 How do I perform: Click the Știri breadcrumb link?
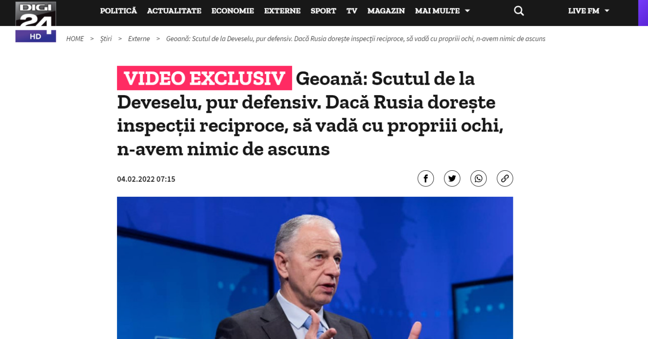106,38
